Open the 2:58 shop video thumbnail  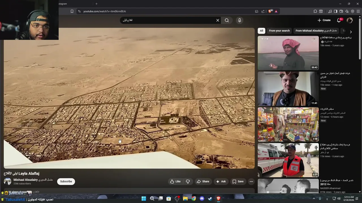(288, 124)
